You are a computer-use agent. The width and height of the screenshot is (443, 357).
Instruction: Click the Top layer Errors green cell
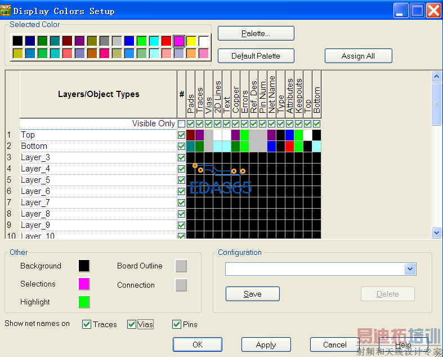pyautogui.click(x=244, y=135)
